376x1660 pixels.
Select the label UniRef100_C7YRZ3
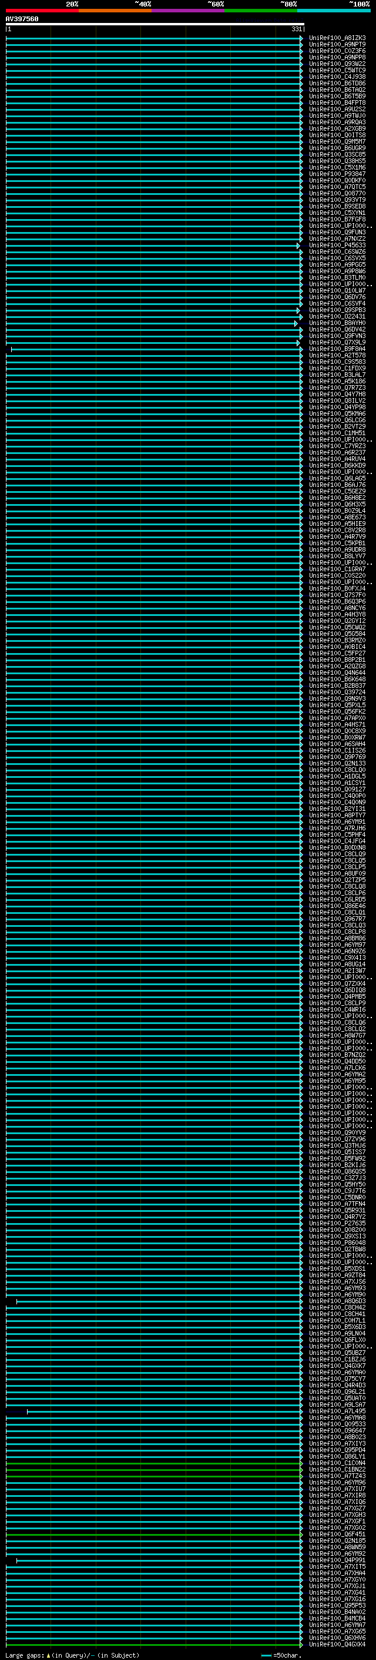pos(337,446)
